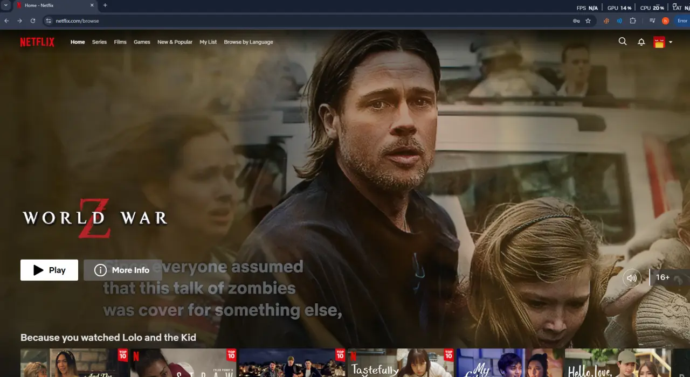Click the CPU 20% overlay reading
This screenshot has width=690, height=377.
[x=652, y=8]
